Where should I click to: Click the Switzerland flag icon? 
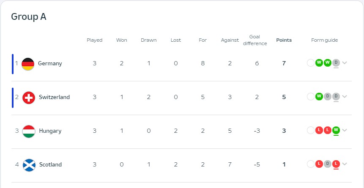29,97
